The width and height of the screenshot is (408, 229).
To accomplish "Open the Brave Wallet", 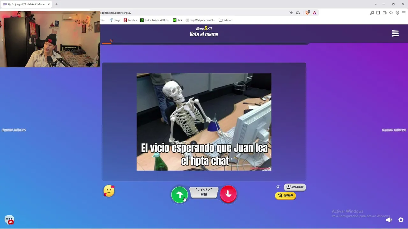I will (x=385, y=13).
